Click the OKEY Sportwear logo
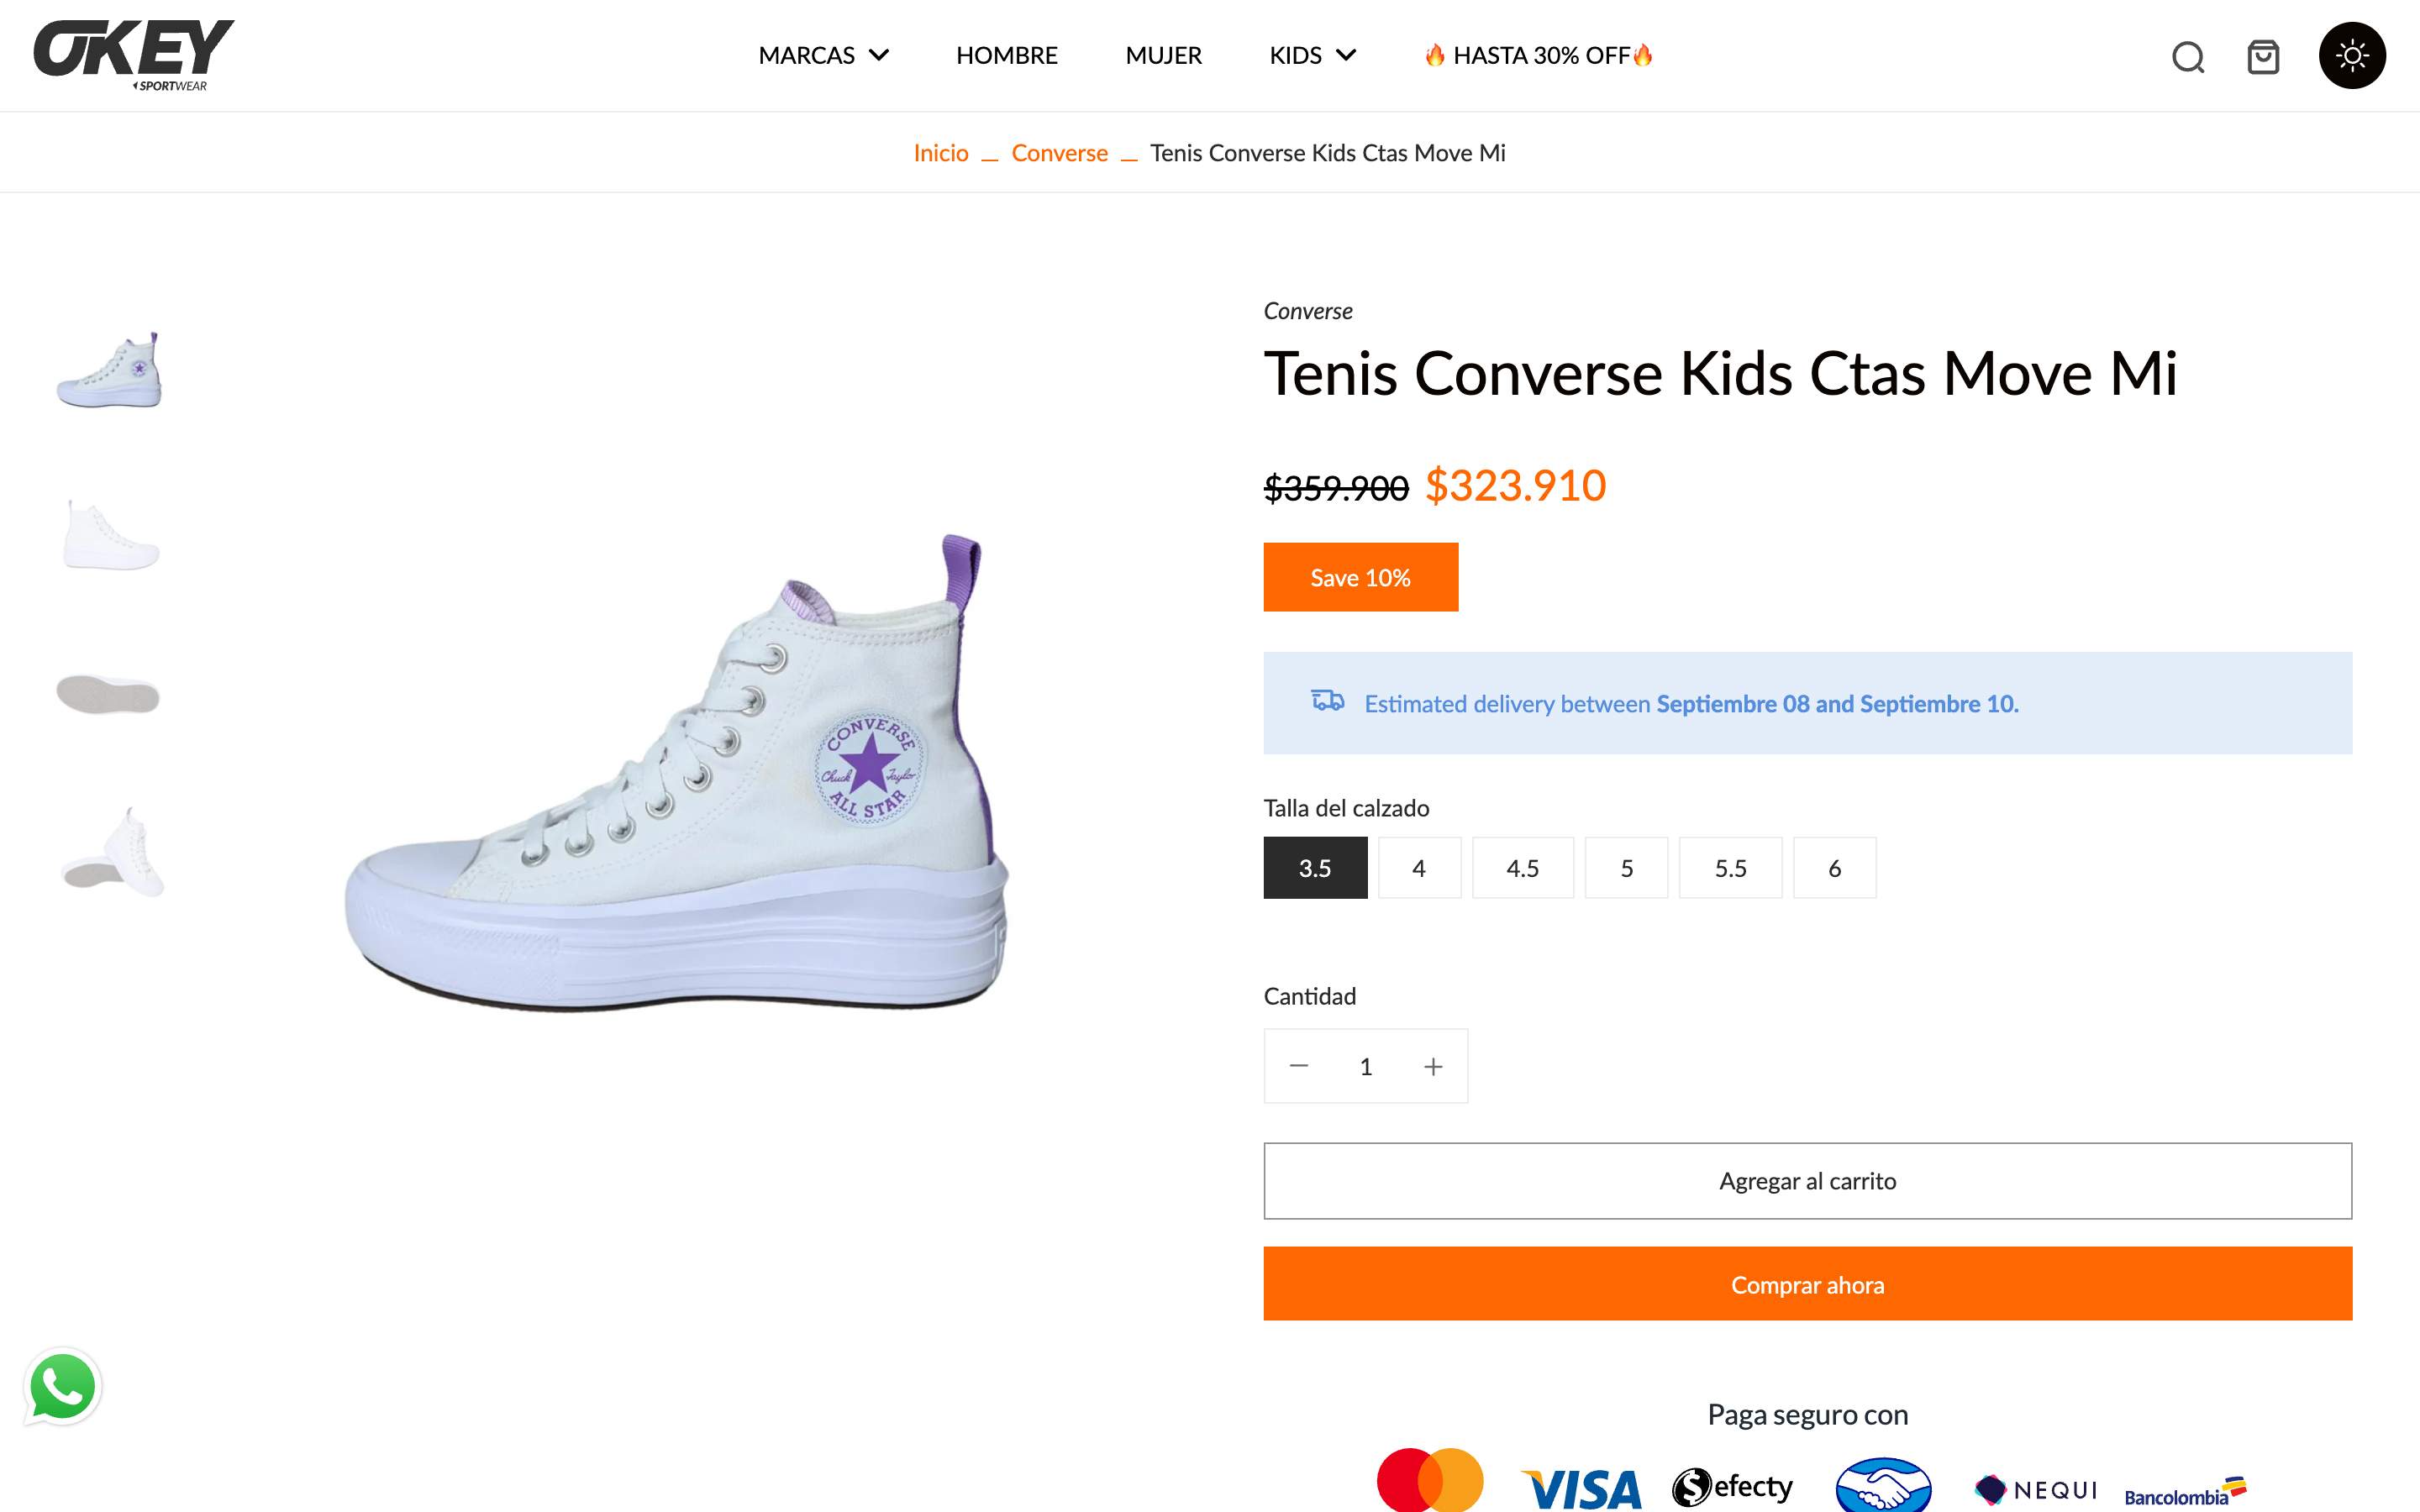The height and width of the screenshot is (1512, 2420). (133, 55)
